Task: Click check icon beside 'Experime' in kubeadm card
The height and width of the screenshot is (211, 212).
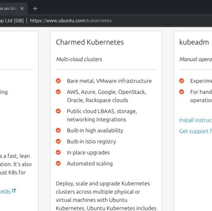Action: tap(182, 81)
